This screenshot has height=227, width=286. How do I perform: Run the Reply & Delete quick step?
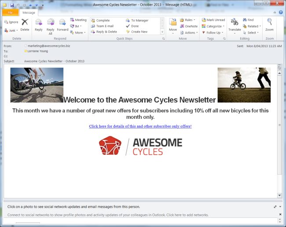(x=104, y=32)
